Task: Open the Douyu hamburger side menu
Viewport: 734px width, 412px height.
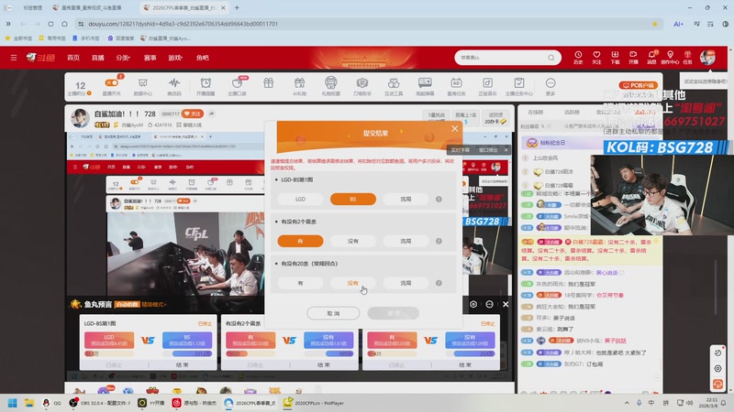Action: tap(14, 58)
